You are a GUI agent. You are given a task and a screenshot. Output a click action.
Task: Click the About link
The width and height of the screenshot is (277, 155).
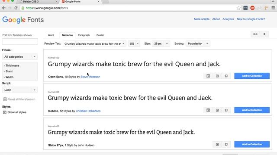(216, 19)
